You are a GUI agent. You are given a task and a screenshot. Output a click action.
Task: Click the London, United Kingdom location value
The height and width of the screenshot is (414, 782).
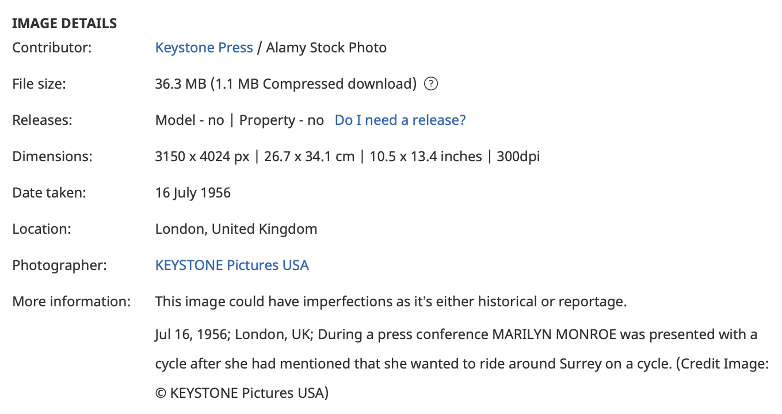coord(236,229)
